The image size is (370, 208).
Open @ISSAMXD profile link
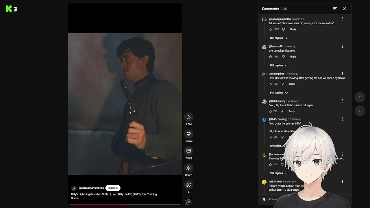(275, 182)
